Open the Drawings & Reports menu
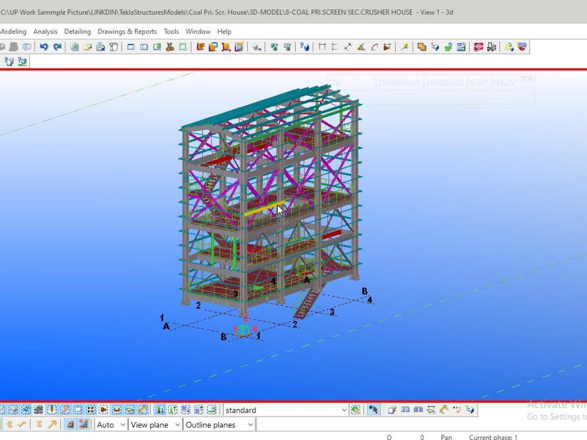The width and height of the screenshot is (587, 440). 127,32
